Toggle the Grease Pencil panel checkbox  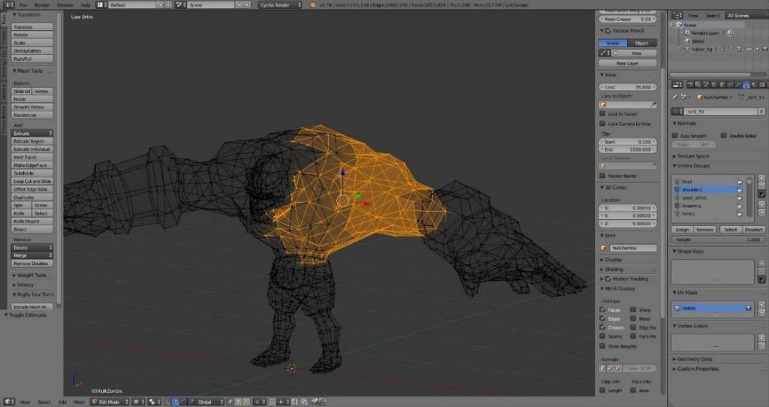(608, 30)
